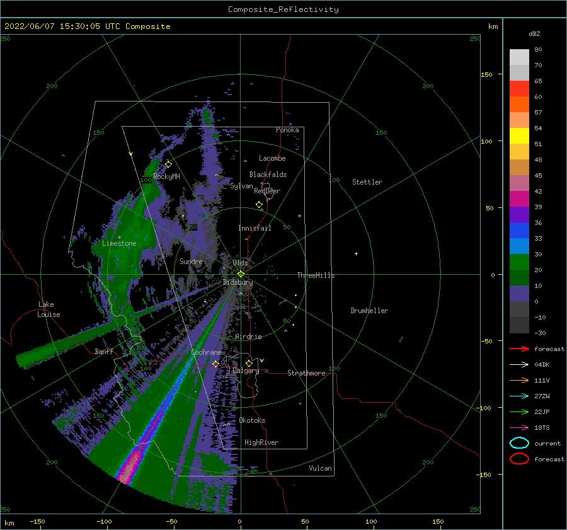The image size is (567, 530).
Task: Click the red forecast arrow legend icon
Action: click(x=519, y=349)
